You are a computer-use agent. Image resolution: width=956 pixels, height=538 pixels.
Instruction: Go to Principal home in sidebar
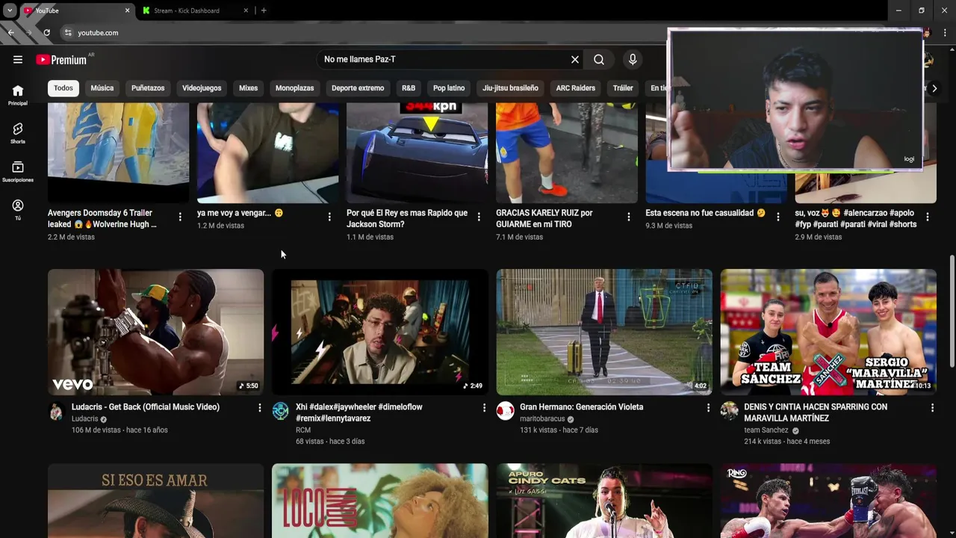click(18, 95)
